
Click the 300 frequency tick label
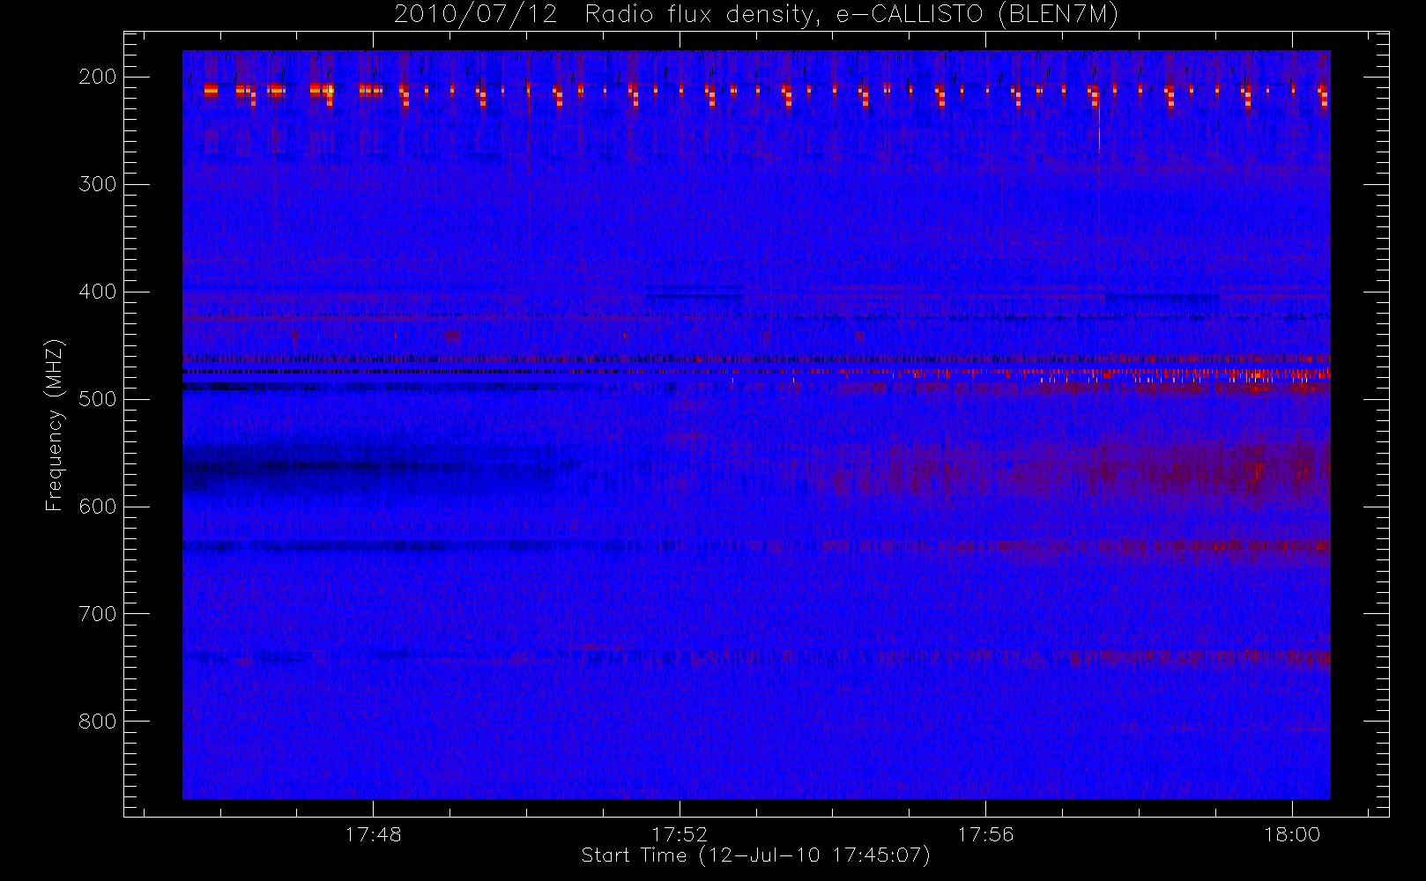[x=97, y=184]
